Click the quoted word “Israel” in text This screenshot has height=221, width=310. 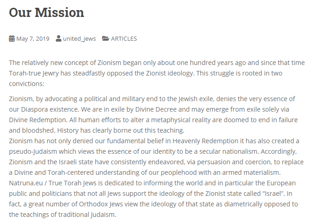tap(273, 194)
